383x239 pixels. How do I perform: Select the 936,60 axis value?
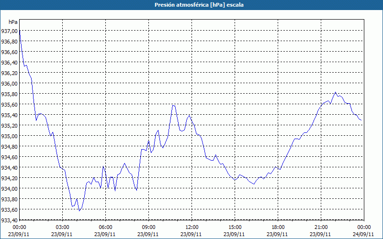point(10,52)
